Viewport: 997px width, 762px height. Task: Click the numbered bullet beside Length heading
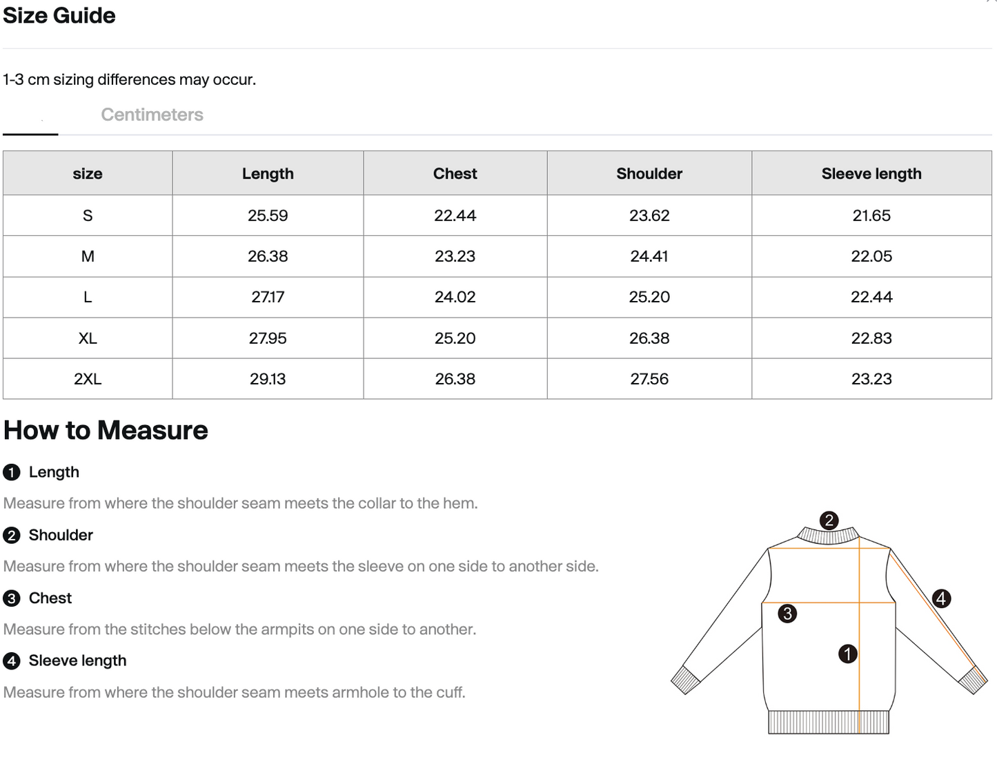[x=11, y=472]
